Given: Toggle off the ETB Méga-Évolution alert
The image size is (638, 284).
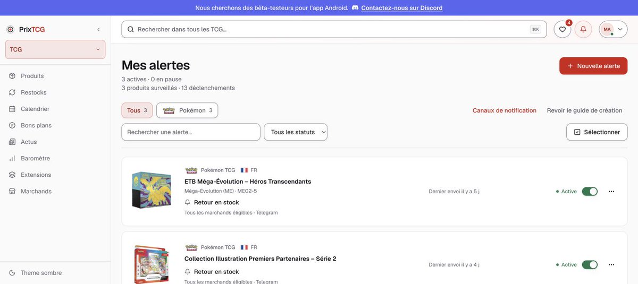Looking at the screenshot, I should [x=590, y=191].
